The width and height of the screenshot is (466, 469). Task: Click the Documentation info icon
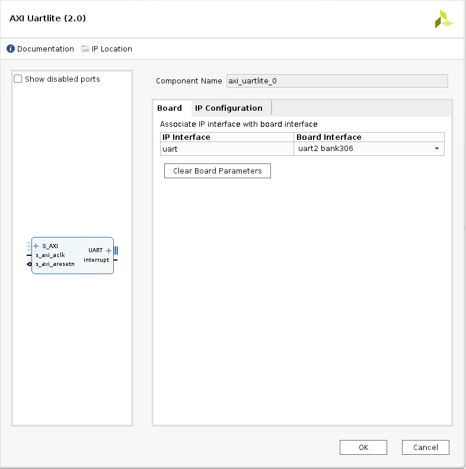click(x=11, y=49)
